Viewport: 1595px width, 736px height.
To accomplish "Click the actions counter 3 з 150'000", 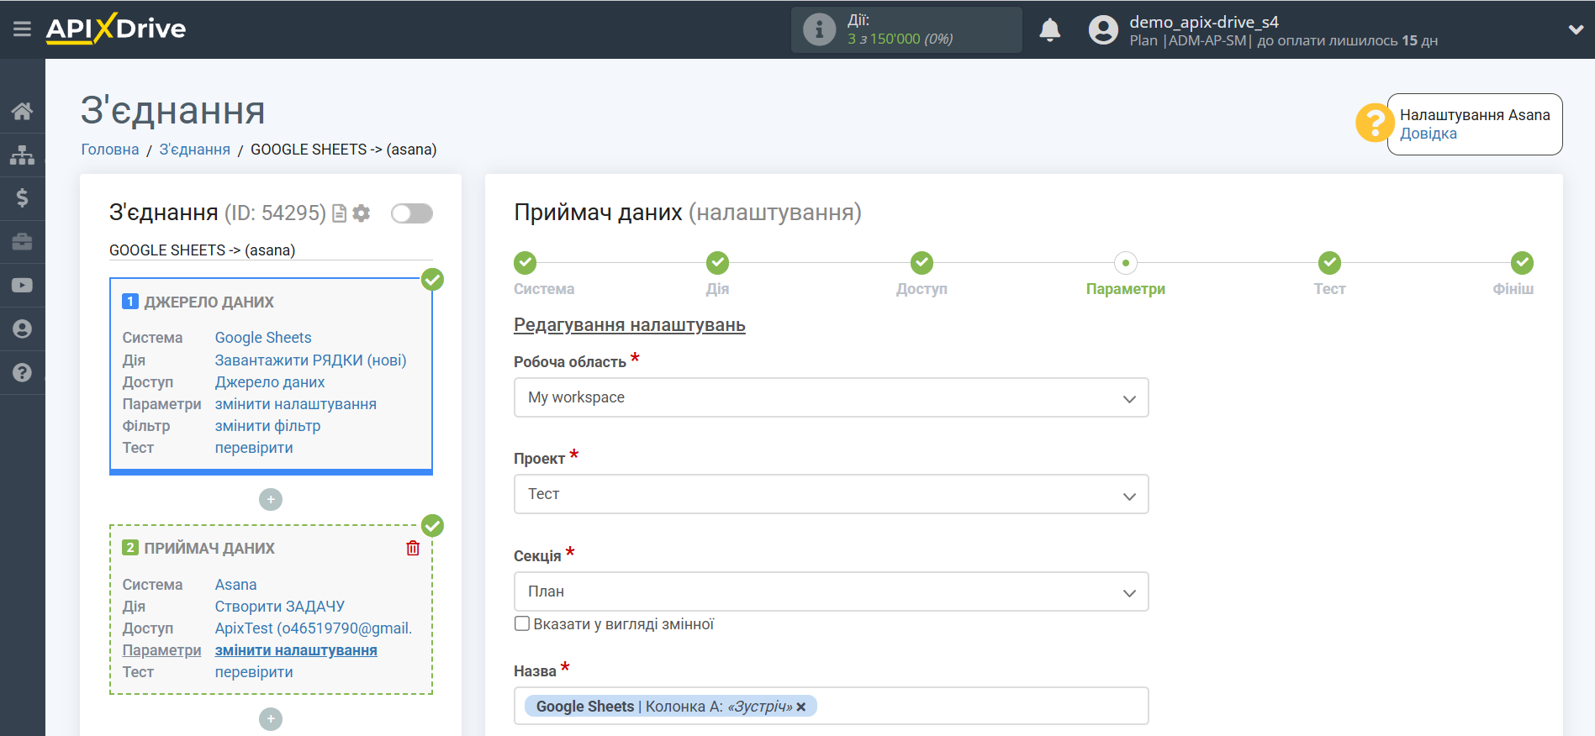I will (x=900, y=39).
